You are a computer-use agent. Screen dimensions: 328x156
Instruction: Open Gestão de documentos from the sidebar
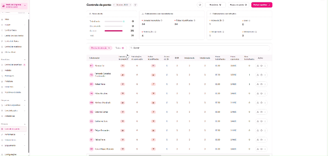click(x=14, y=36)
